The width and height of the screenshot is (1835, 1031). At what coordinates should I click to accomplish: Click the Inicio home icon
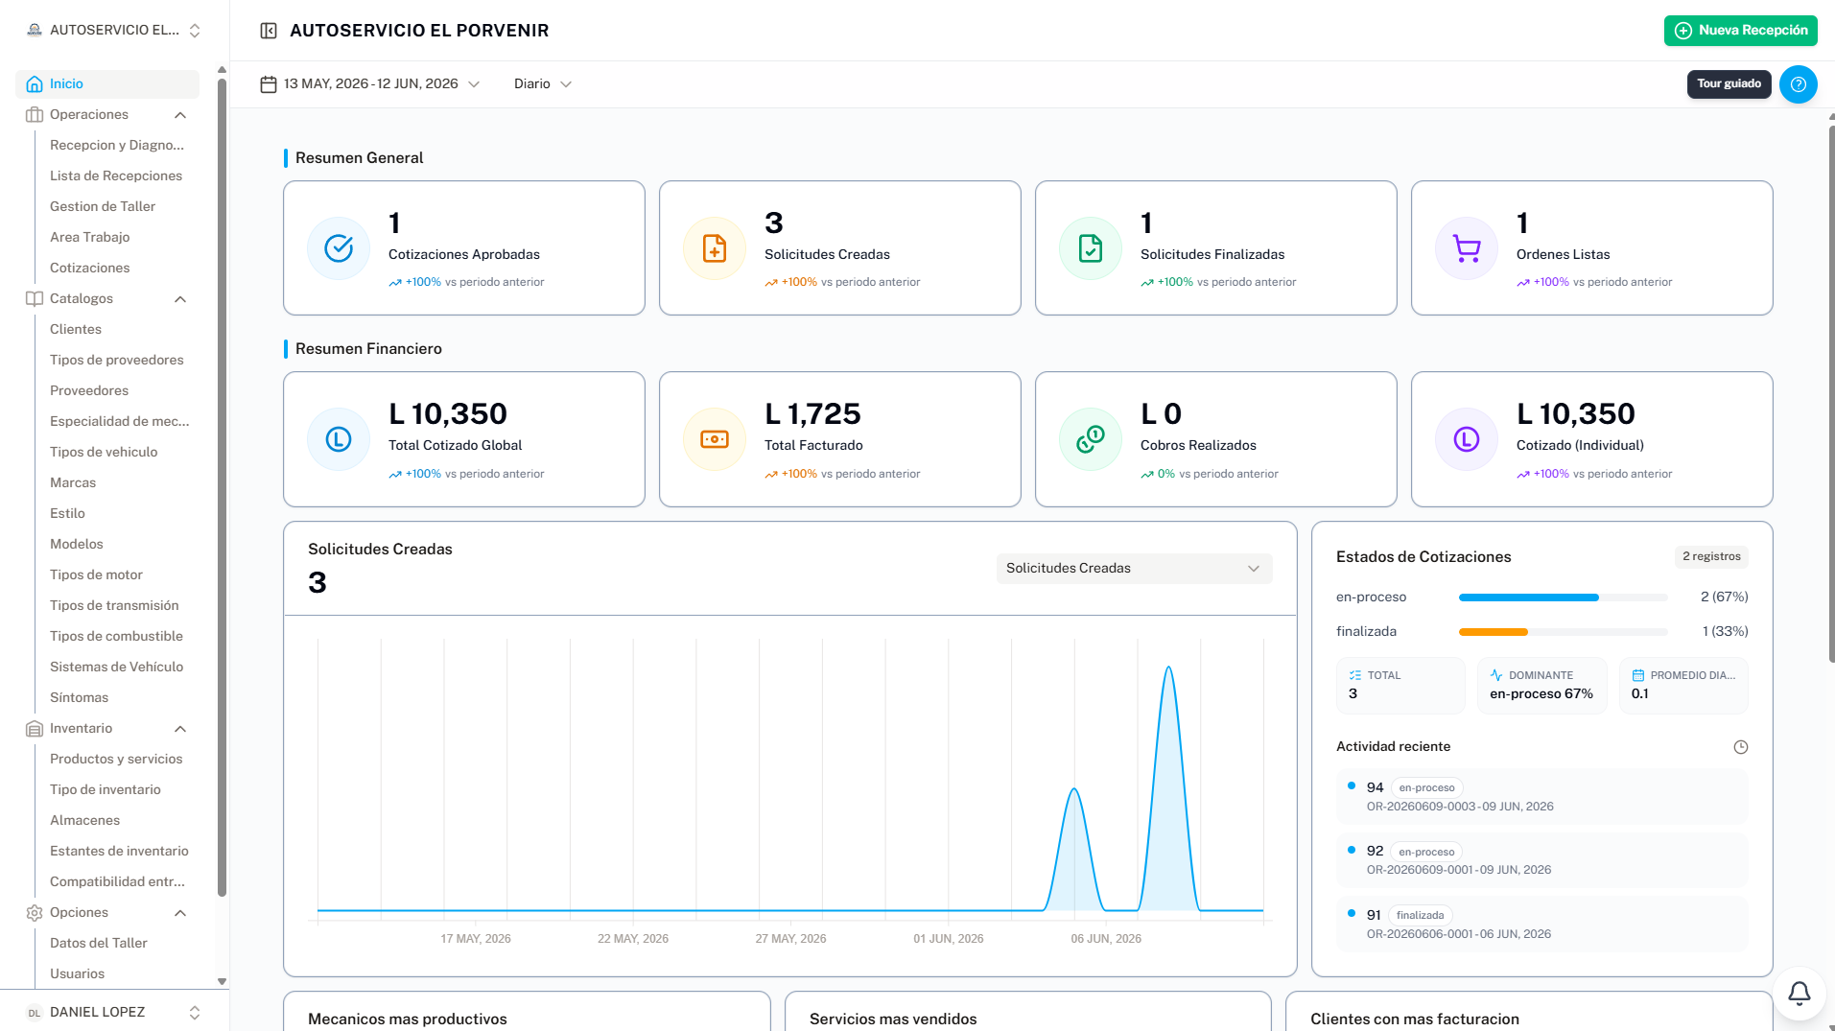pyautogui.click(x=35, y=84)
